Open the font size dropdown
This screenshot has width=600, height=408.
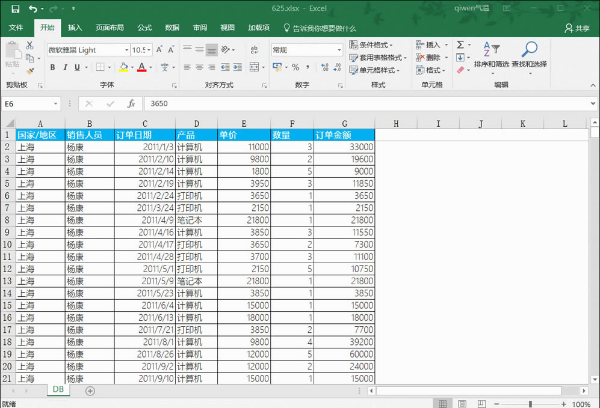pos(149,49)
